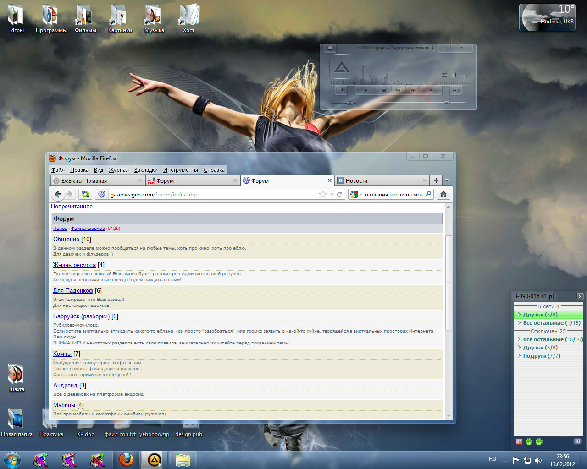This screenshot has height=469, width=587.
Task: Toggle the AIMP visualization bars icon
Action: click(454, 75)
